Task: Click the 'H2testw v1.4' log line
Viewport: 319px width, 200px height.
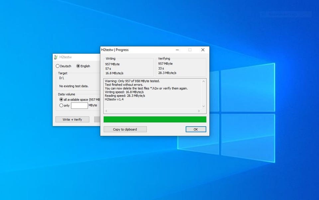Action: 114,99
